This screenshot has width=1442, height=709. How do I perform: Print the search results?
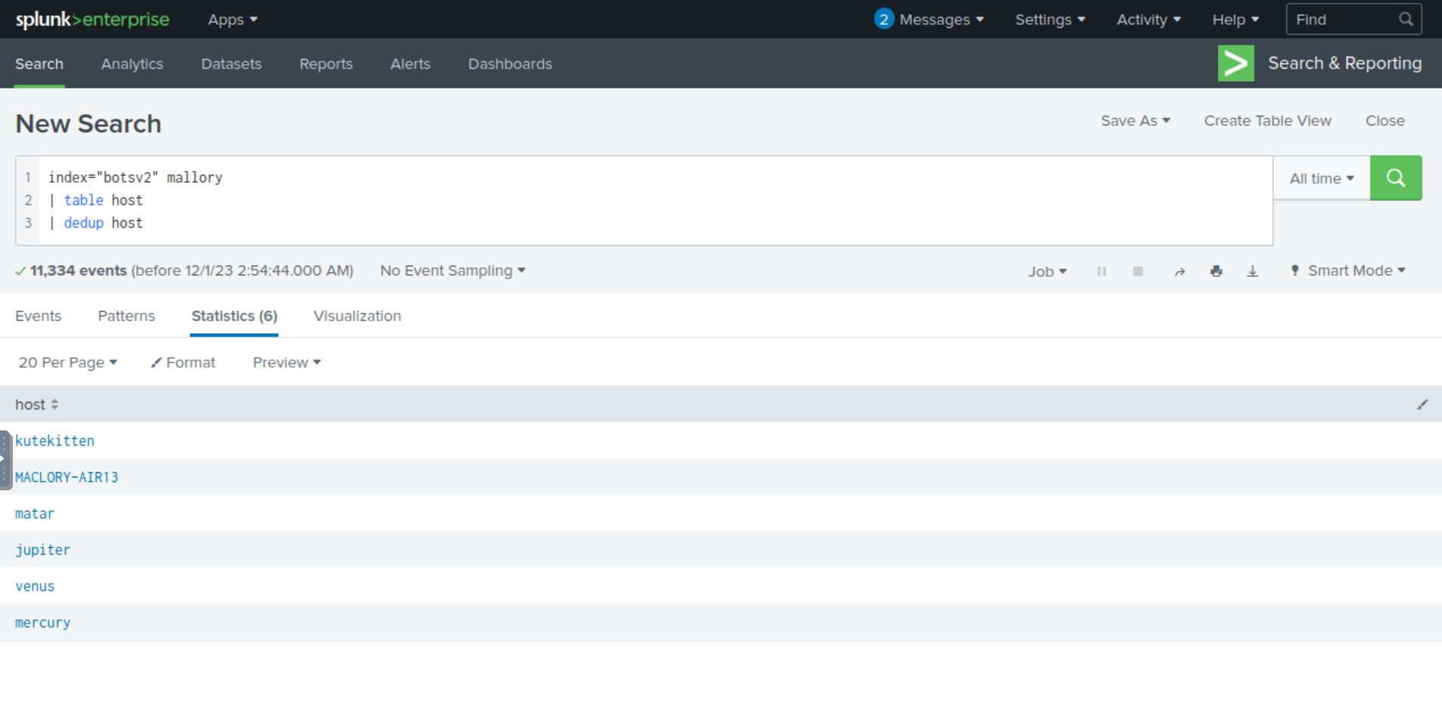tap(1217, 271)
